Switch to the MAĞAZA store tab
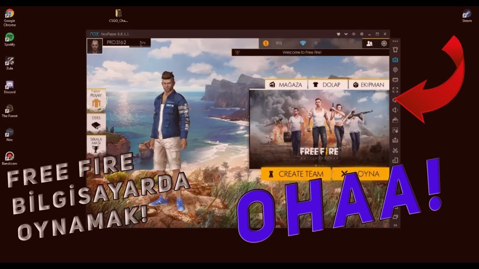 point(286,85)
